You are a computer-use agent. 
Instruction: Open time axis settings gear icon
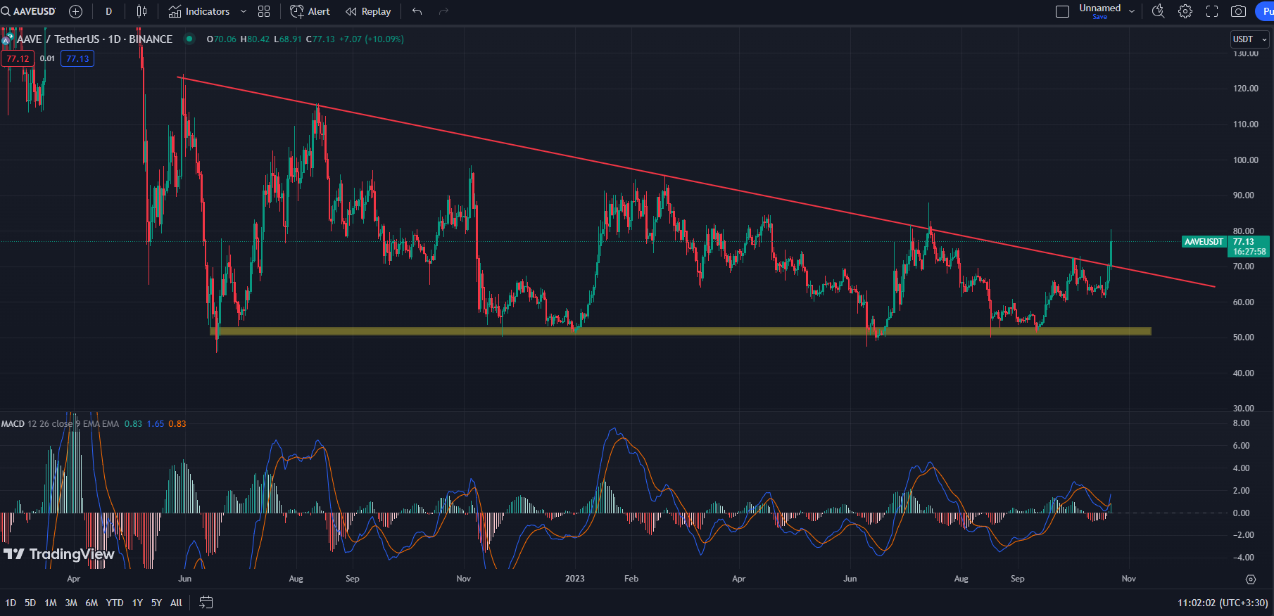[x=1251, y=579]
